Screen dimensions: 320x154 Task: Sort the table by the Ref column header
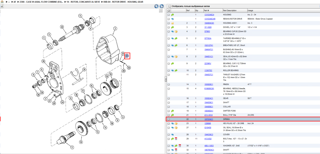tap(188, 11)
